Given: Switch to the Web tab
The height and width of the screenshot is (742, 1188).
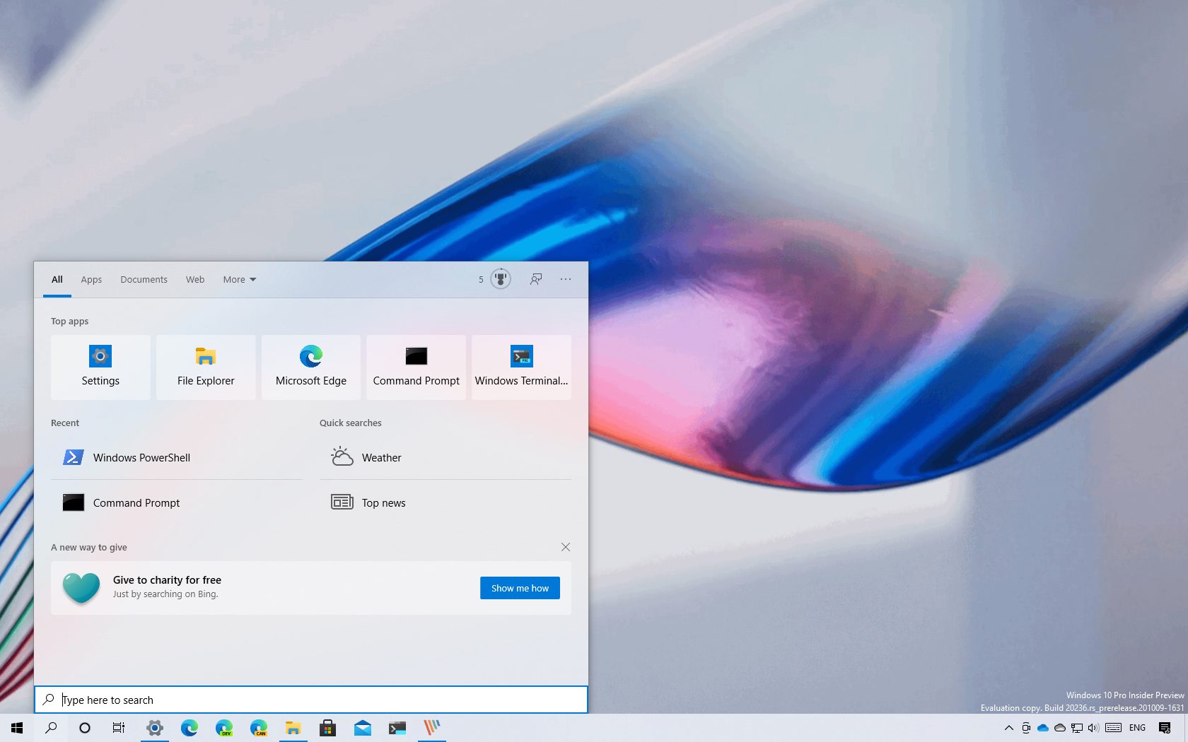Looking at the screenshot, I should [195, 279].
